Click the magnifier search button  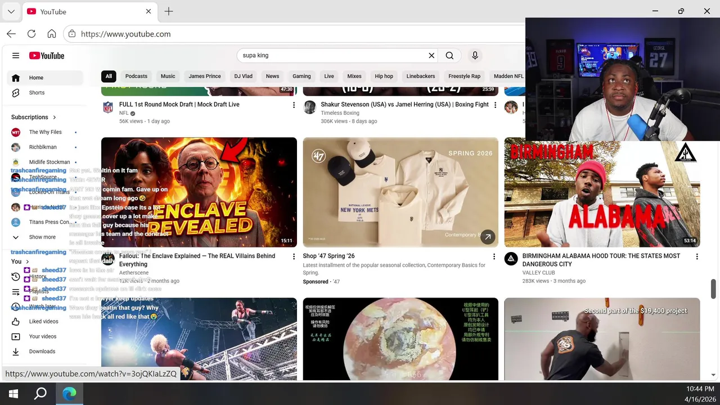pos(449,56)
